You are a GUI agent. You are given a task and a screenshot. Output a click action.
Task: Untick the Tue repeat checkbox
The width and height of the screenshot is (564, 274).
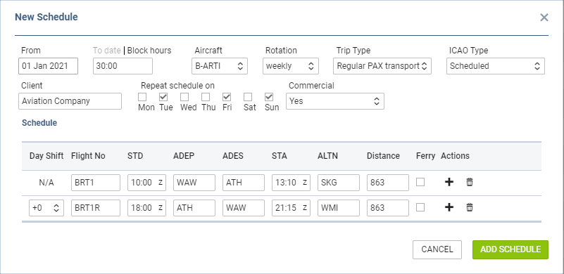pyautogui.click(x=163, y=97)
